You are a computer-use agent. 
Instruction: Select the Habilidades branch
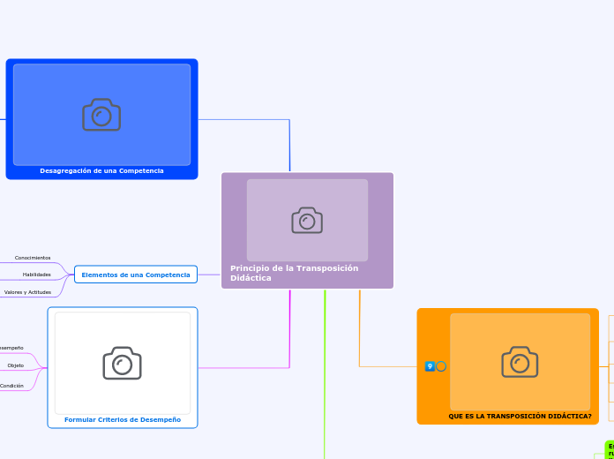pyautogui.click(x=36, y=275)
